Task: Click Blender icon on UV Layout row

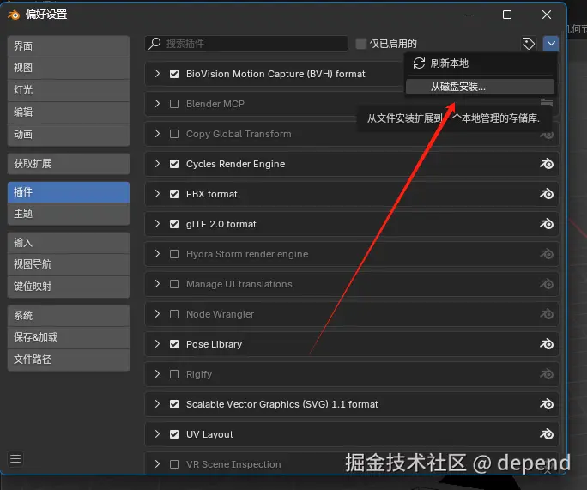Action: [547, 434]
